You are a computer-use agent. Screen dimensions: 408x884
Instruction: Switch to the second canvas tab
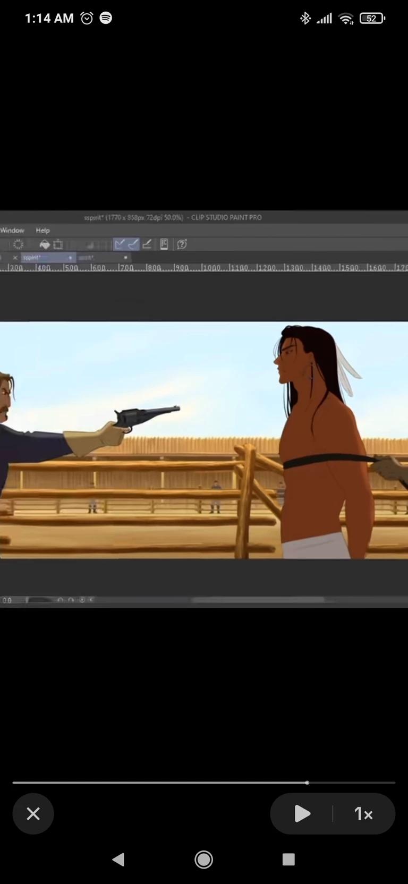click(x=104, y=257)
